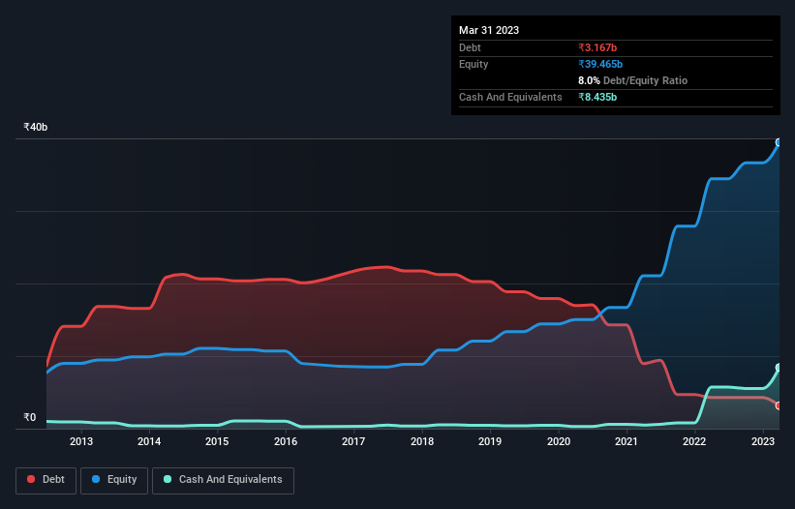Click the 2021 x-axis label

627,441
